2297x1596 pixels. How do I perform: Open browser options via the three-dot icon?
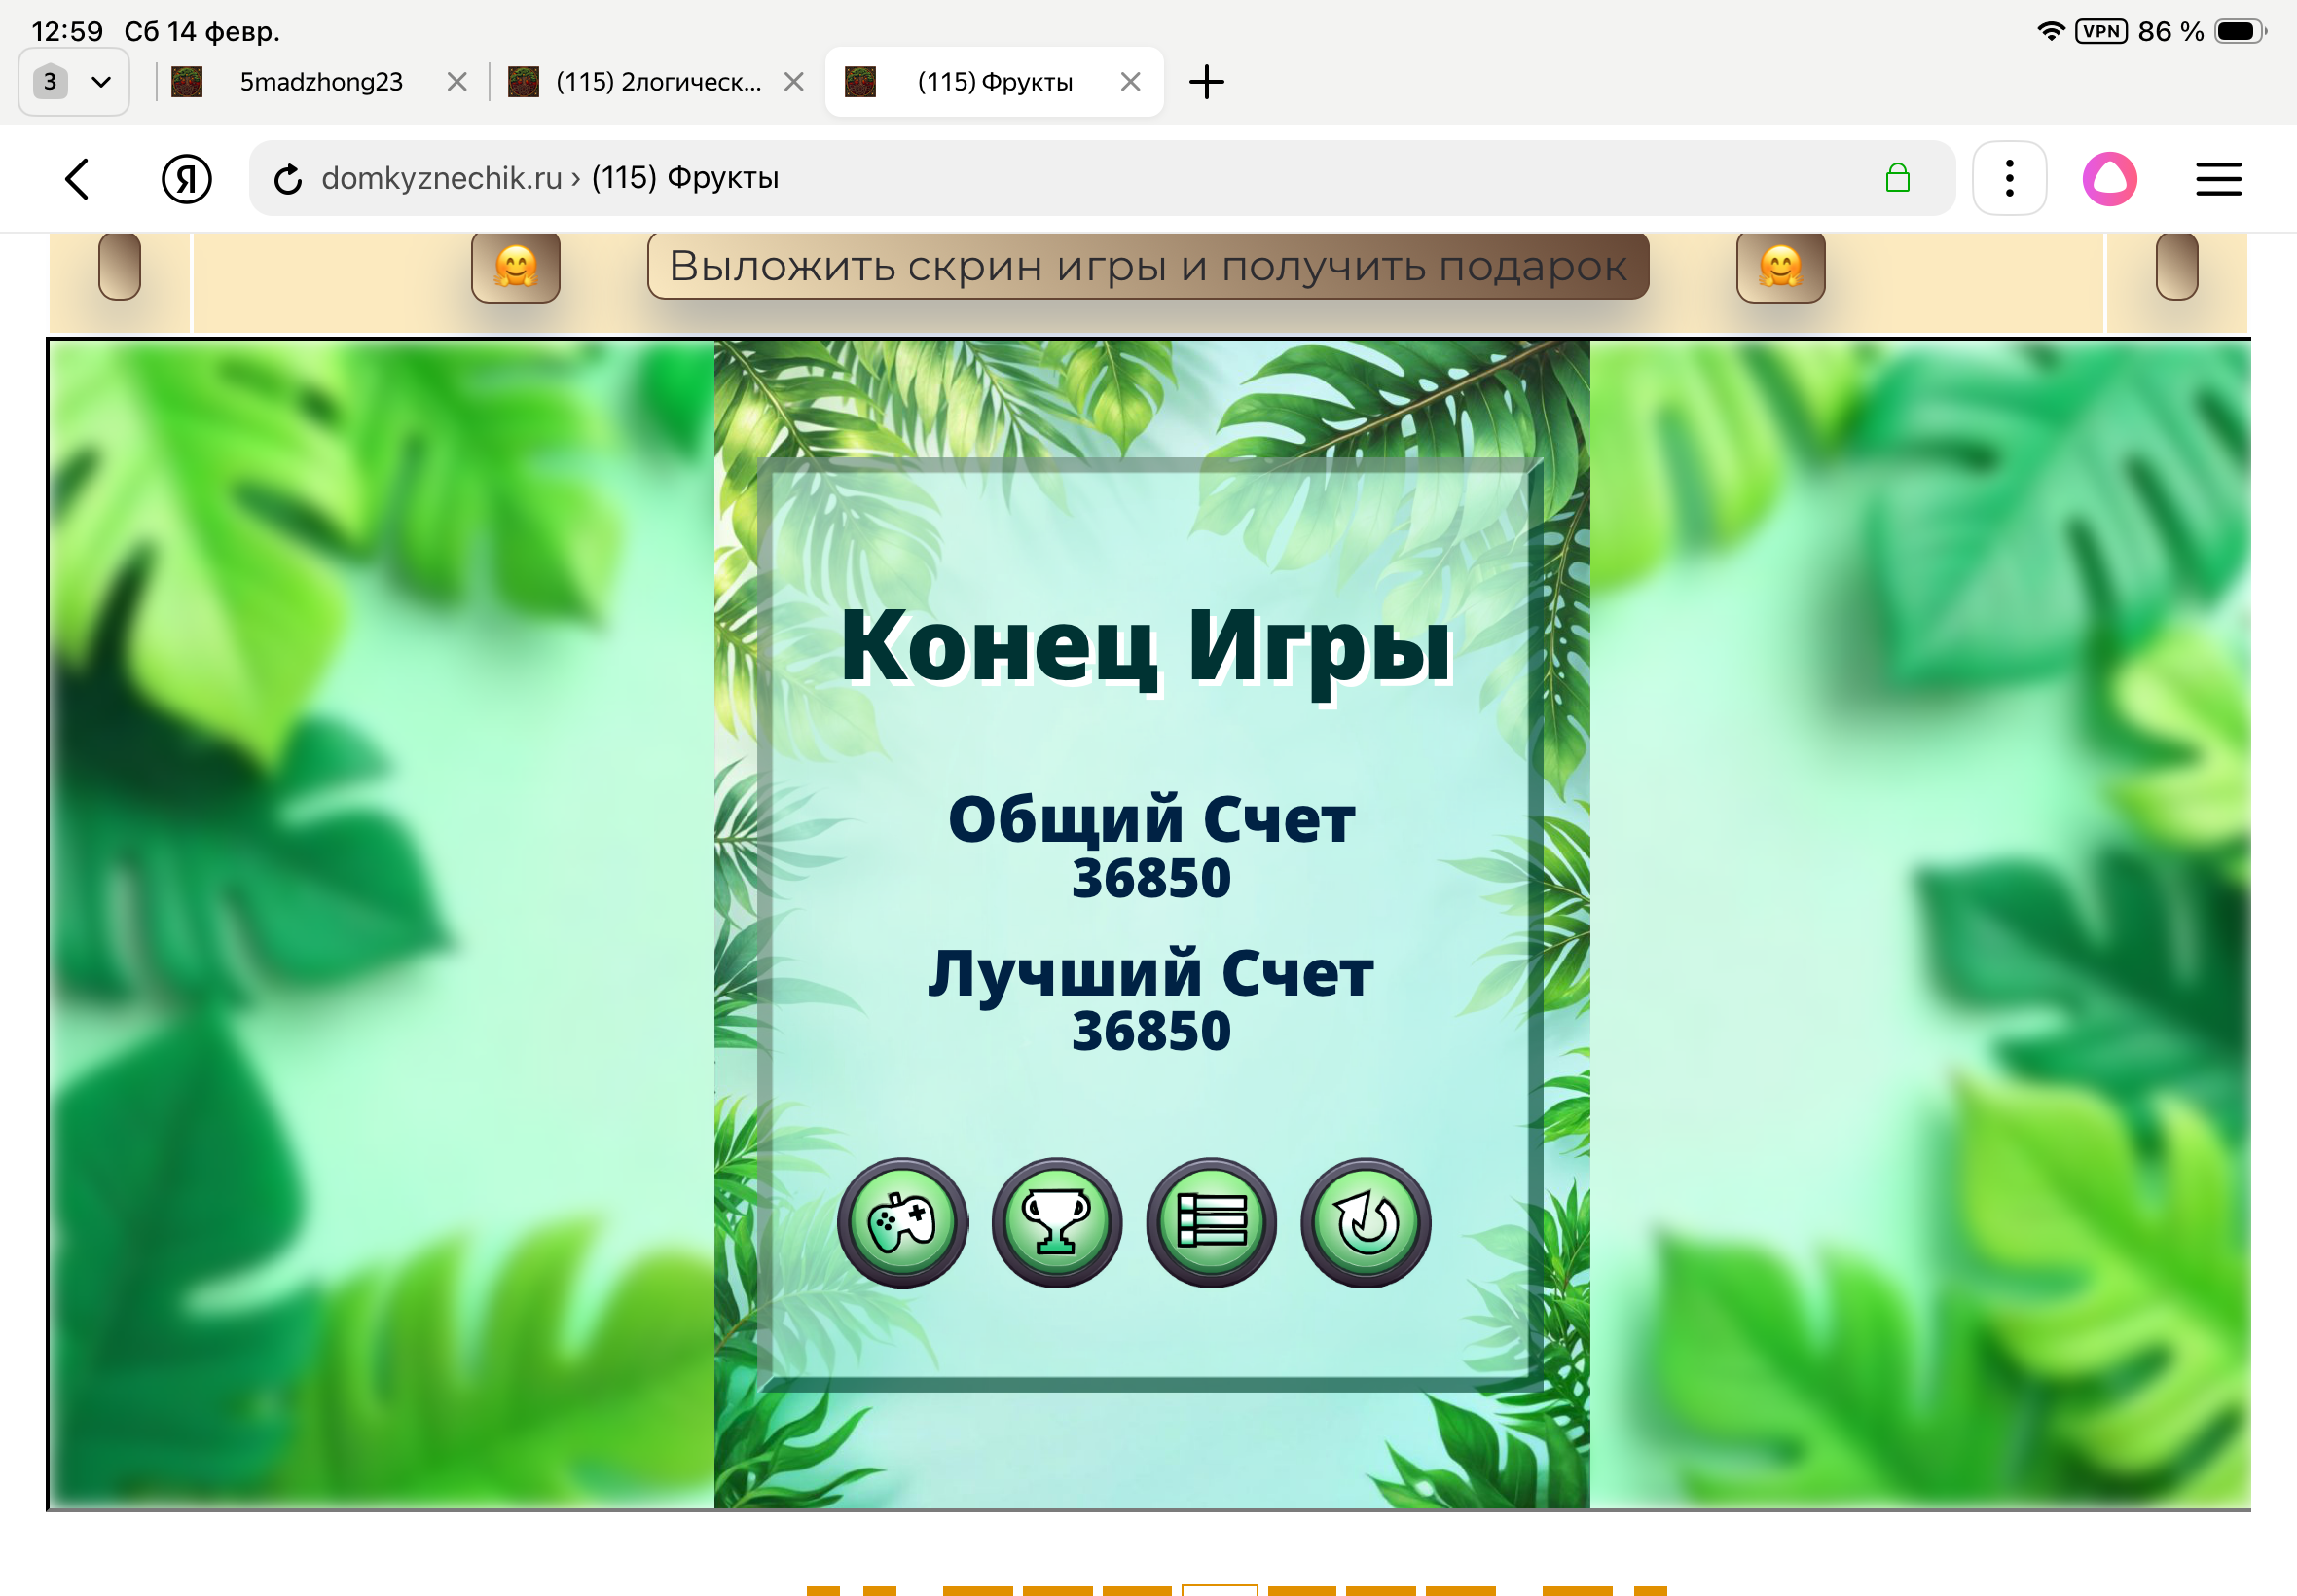click(x=2008, y=178)
